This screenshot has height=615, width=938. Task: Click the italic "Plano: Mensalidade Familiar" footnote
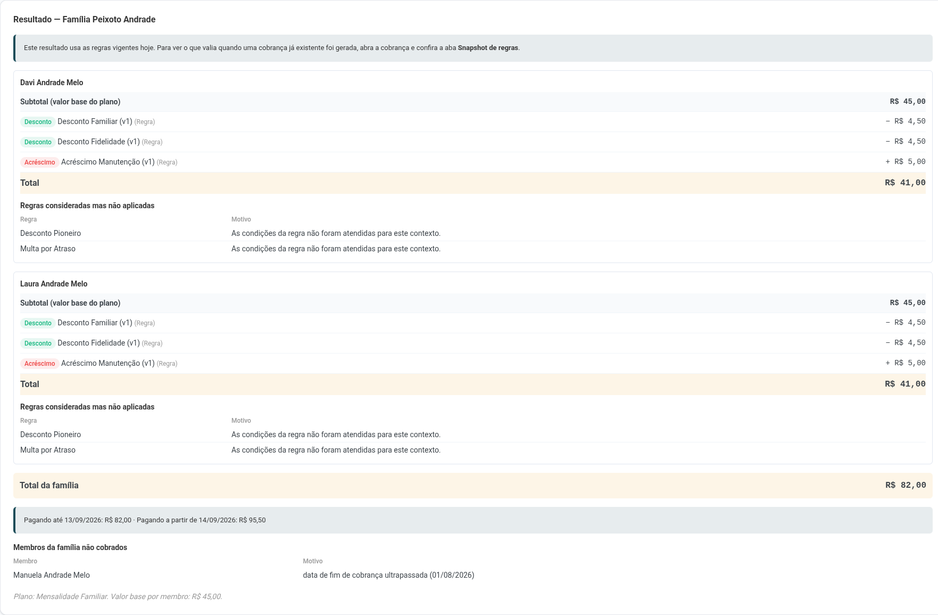[118, 596]
